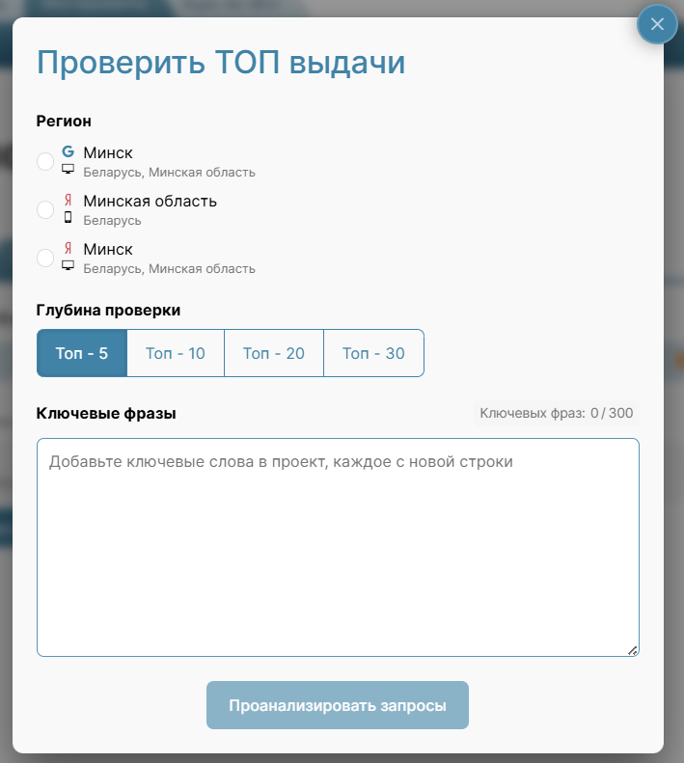
Task: Click the Ключевых фраз: 0 / 300 counter
Action: [557, 413]
